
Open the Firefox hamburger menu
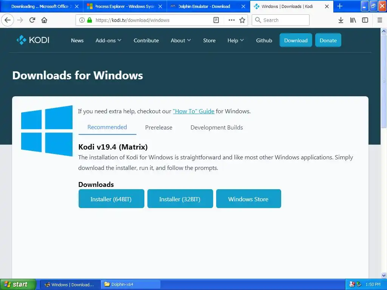coord(380,20)
